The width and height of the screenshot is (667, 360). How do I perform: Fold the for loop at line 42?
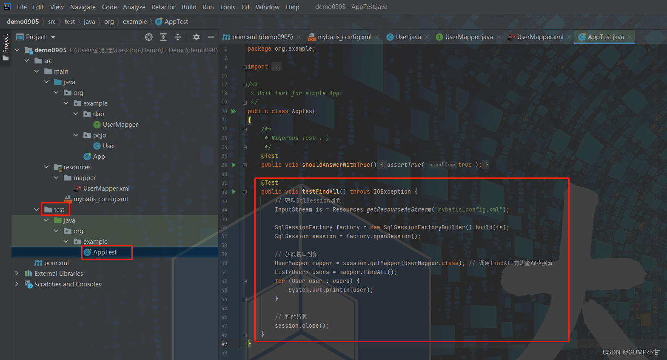coord(245,281)
